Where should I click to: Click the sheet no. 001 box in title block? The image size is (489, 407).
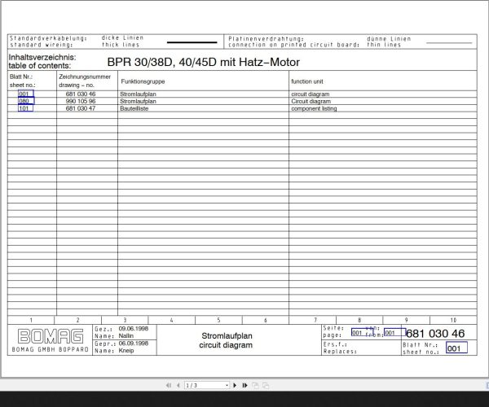click(x=456, y=348)
